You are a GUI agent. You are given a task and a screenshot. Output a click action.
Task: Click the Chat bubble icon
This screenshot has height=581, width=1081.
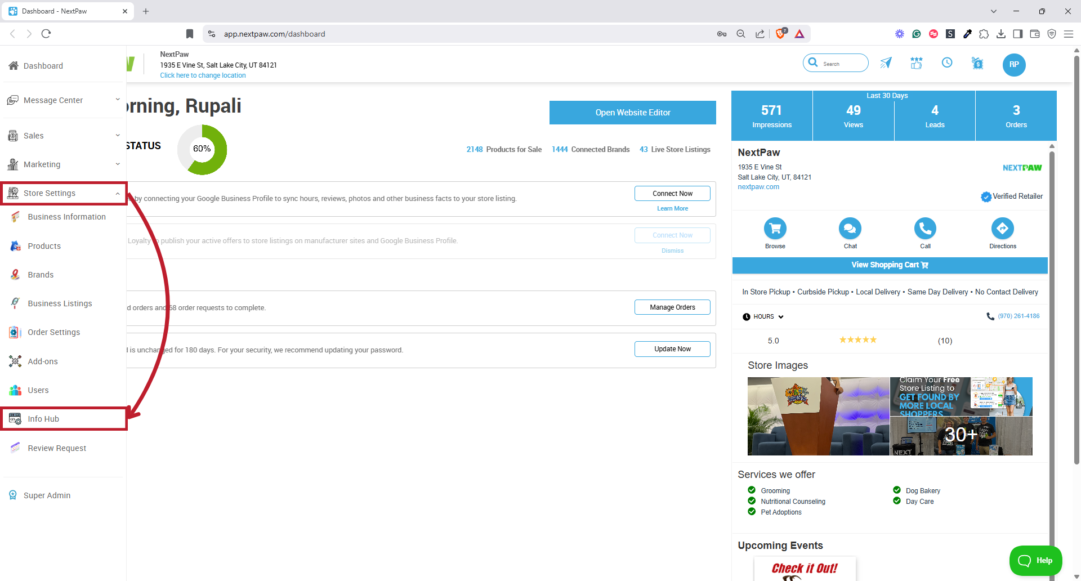(x=850, y=229)
